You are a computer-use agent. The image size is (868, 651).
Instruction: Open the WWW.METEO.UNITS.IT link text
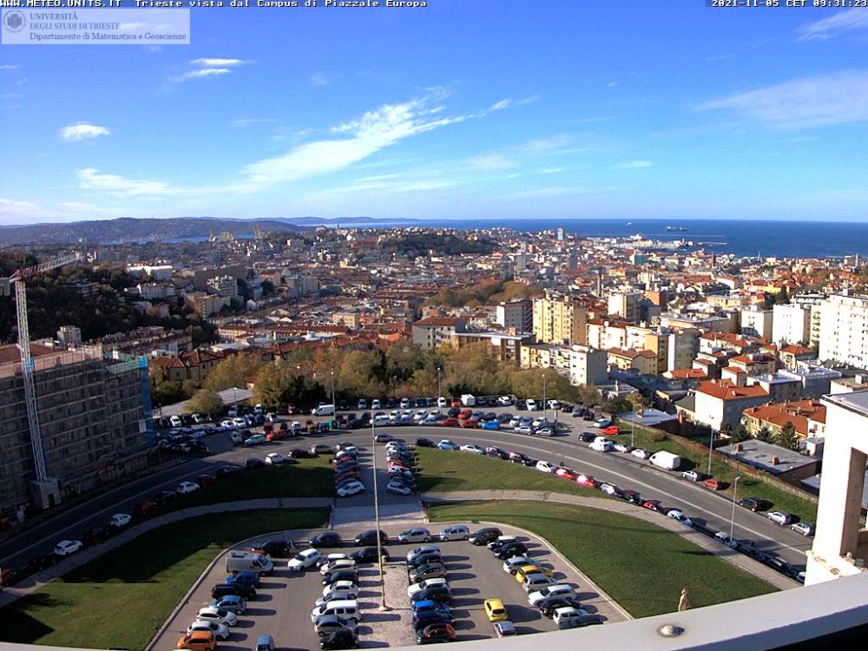[x=61, y=3]
